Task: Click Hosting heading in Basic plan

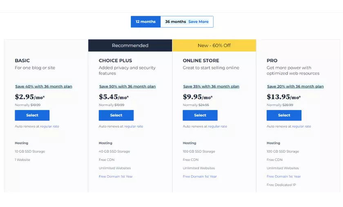Action: [21, 143]
